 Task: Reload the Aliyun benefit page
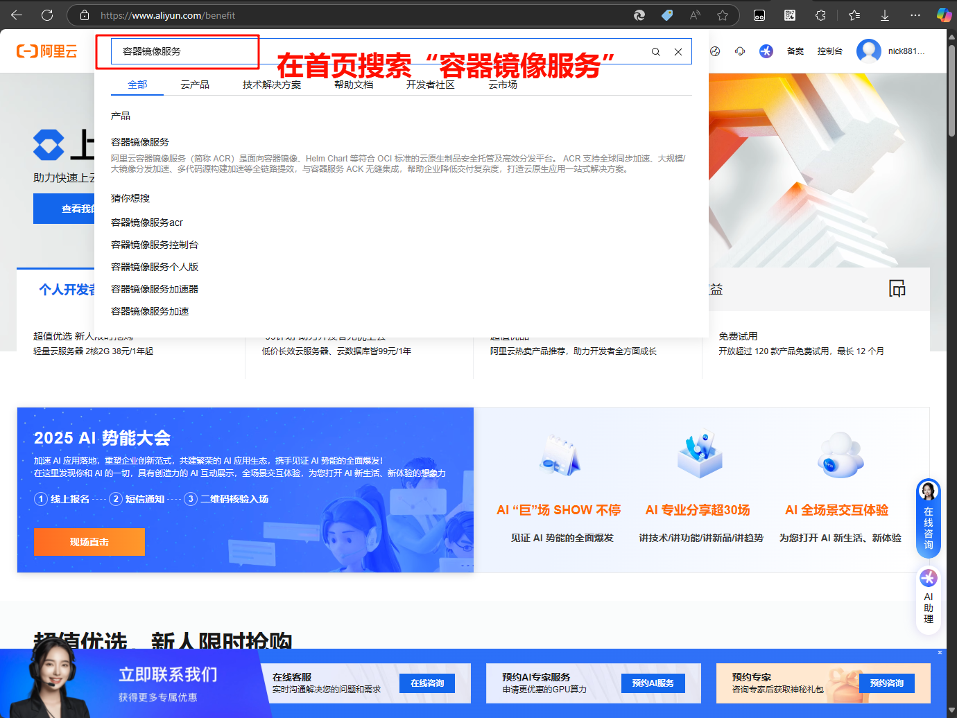click(47, 15)
